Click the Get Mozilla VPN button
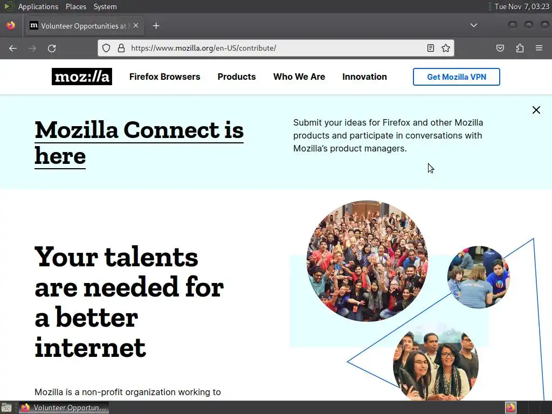This screenshot has height=414, width=552. point(456,77)
